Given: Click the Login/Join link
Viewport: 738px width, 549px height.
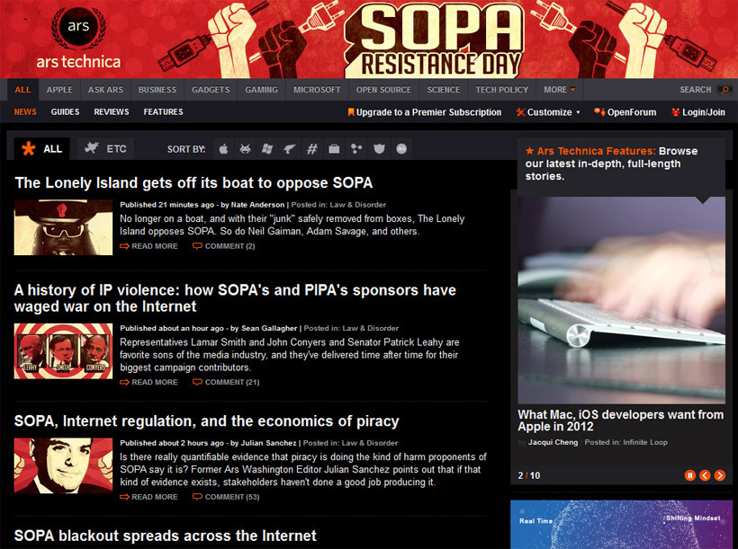Looking at the screenshot, I should pyautogui.click(x=698, y=112).
